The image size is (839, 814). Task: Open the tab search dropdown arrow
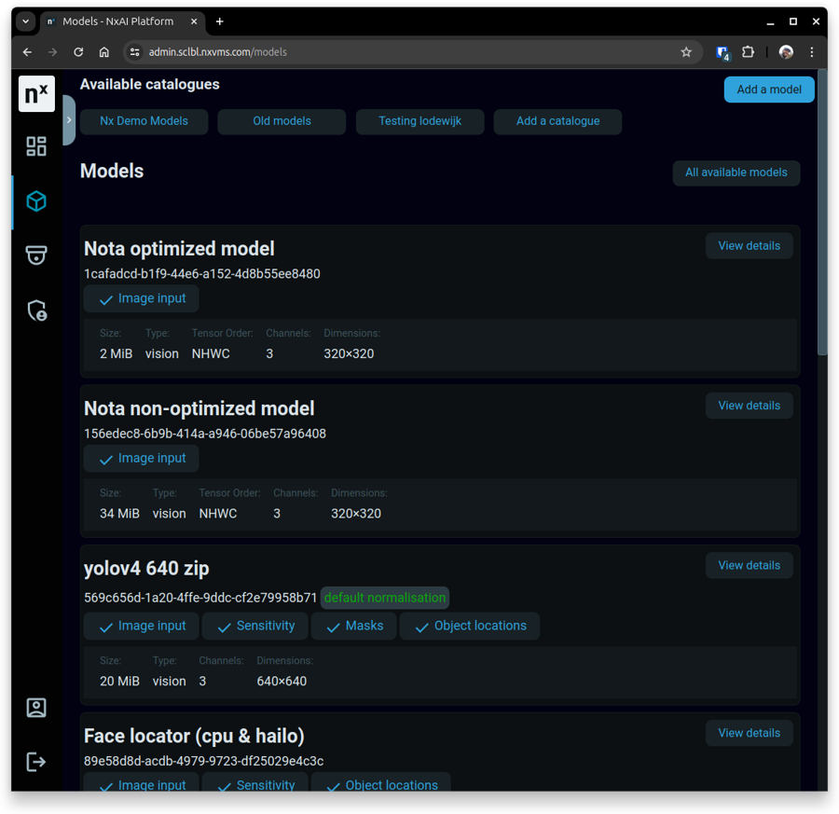click(25, 21)
